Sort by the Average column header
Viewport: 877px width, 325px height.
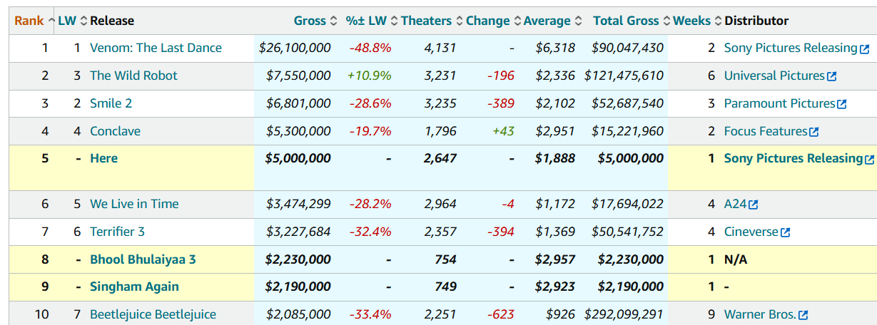click(547, 21)
